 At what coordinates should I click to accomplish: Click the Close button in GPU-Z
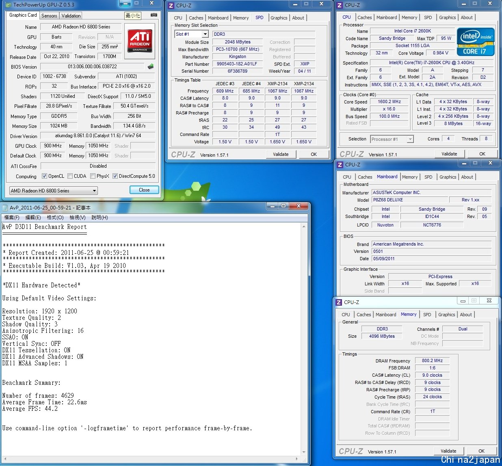[144, 190]
